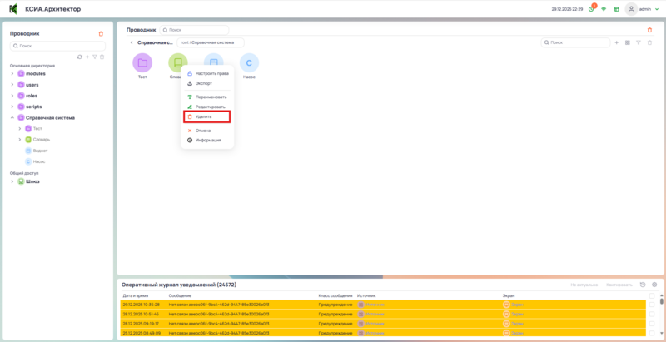
Task: Select Переименовать from the context menu
Action: point(210,97)
